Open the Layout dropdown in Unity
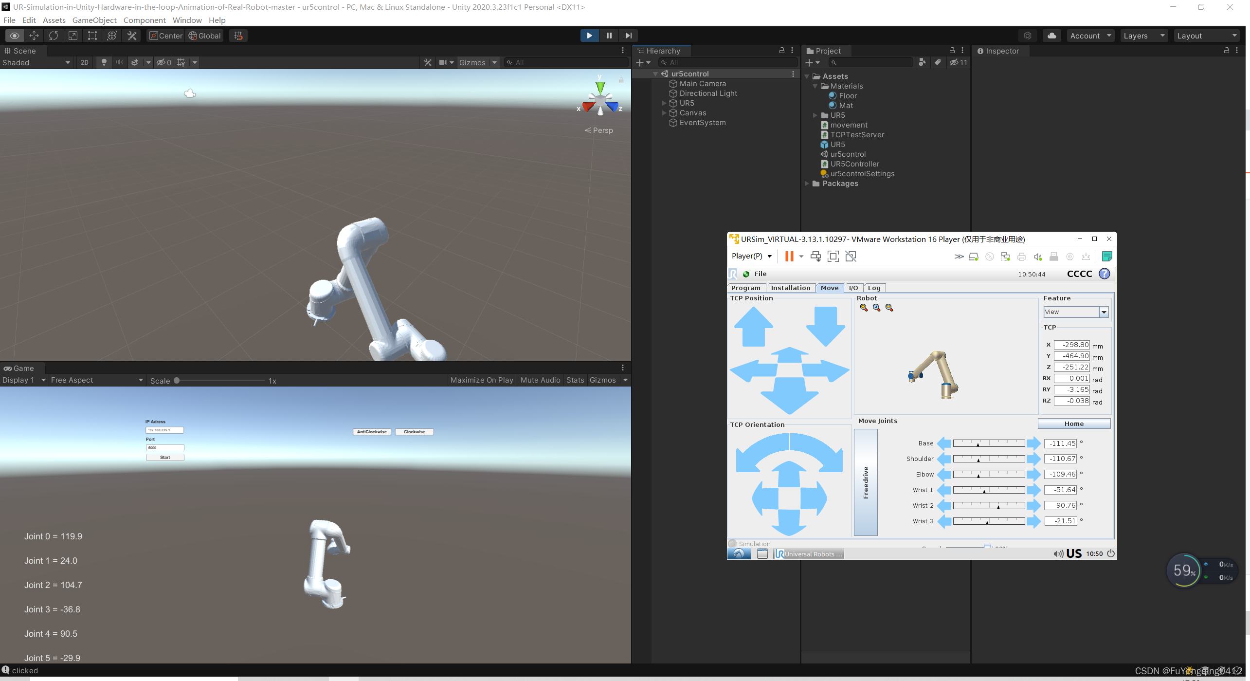The image size is (1250, 681). [x=1207, y=35]
